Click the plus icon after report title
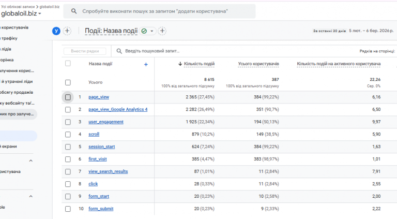Screen dimensions: 397x219 point(162,31)
